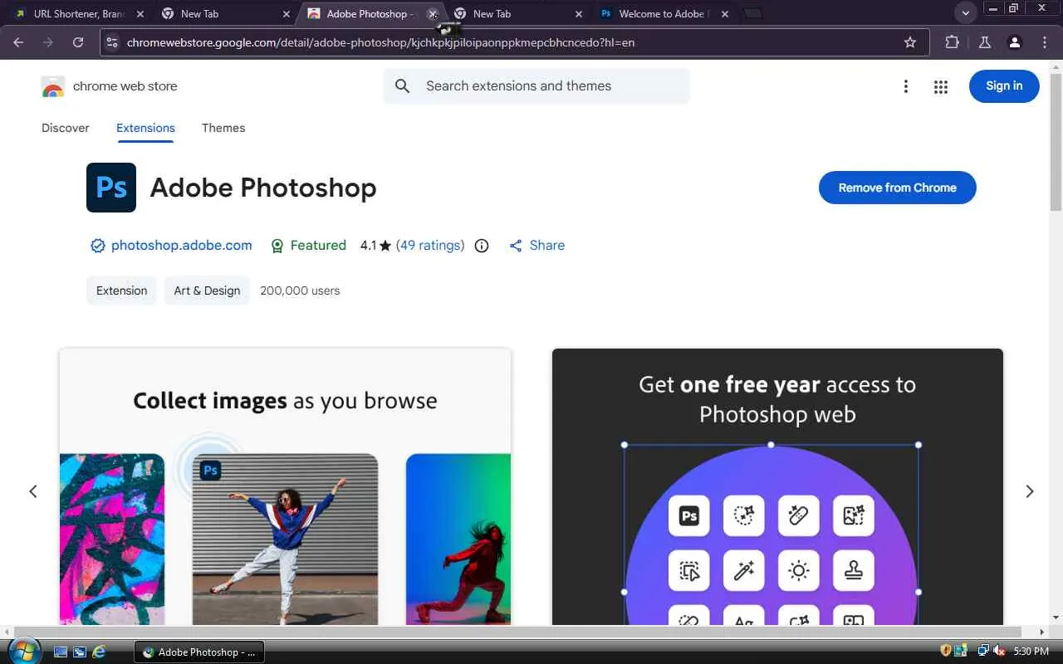Screen dimensions: 1063x664
Task: Click the vertical scrollbar down arrow
Action: (x=1056, y=618)
